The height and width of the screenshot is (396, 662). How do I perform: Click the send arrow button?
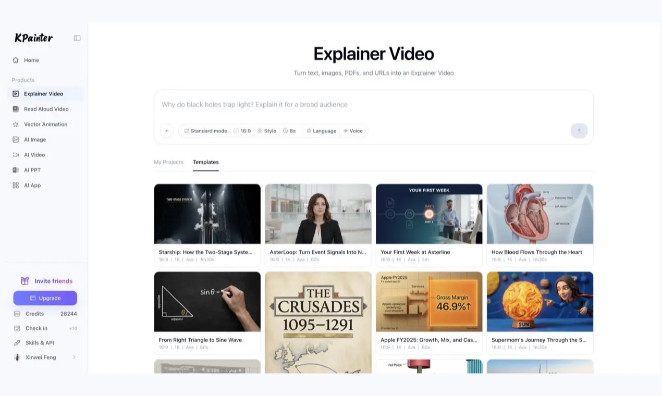tap(579, 131)
